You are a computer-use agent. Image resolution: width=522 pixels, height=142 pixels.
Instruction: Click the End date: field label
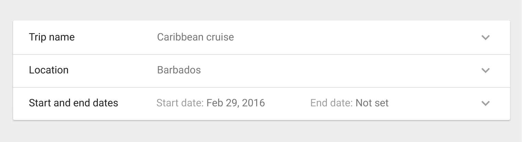[x=332, y=103]
